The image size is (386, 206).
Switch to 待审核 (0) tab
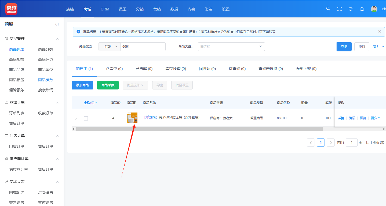[x=237, y=69]
